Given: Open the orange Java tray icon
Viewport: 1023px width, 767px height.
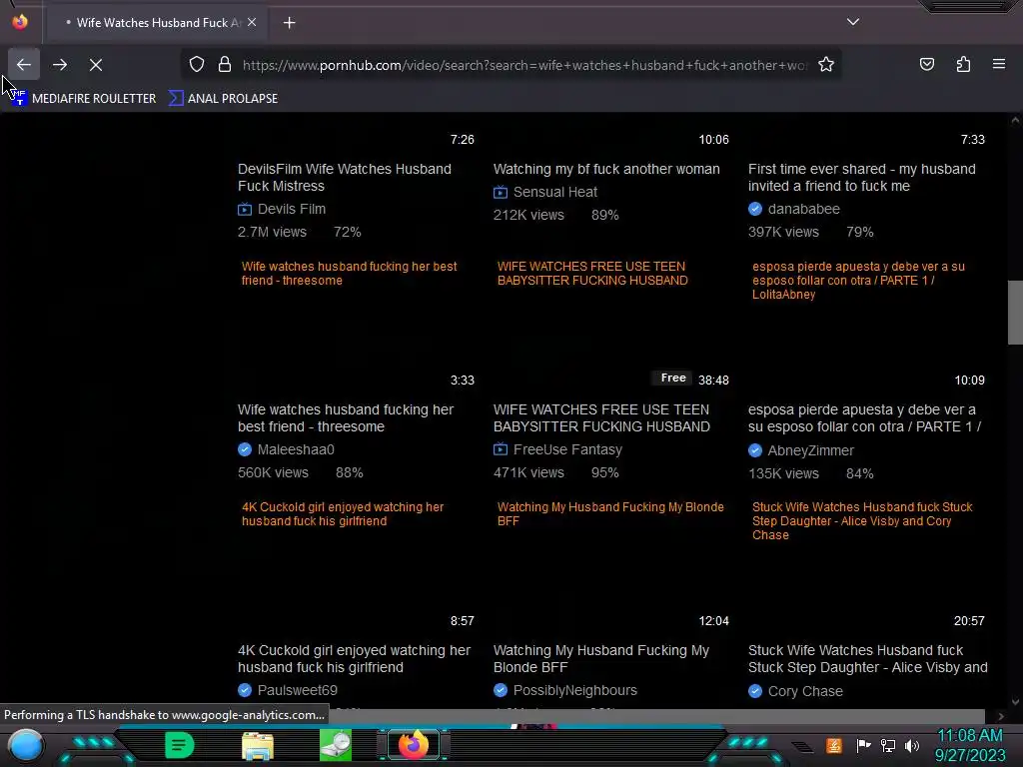Looking at the screenshot, I should (834, 745).
